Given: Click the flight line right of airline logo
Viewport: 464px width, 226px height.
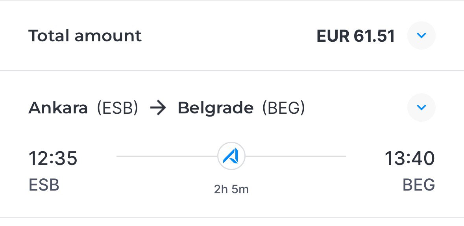Looking at the screenshot, I should pyautogui.click(x=296, y=156).
